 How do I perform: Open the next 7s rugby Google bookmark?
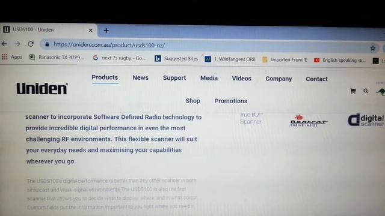(x=119, y=58)
